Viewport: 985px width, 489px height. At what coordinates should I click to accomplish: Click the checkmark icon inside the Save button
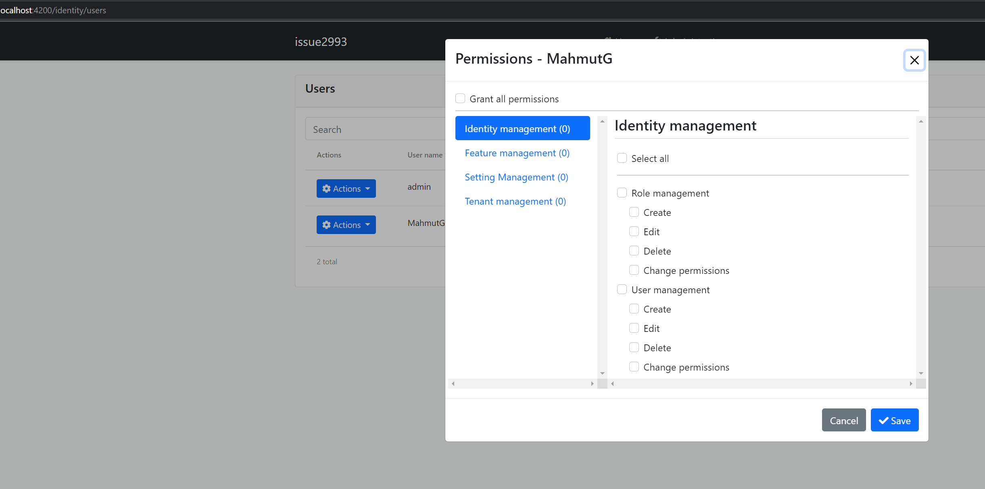point(883,420)
